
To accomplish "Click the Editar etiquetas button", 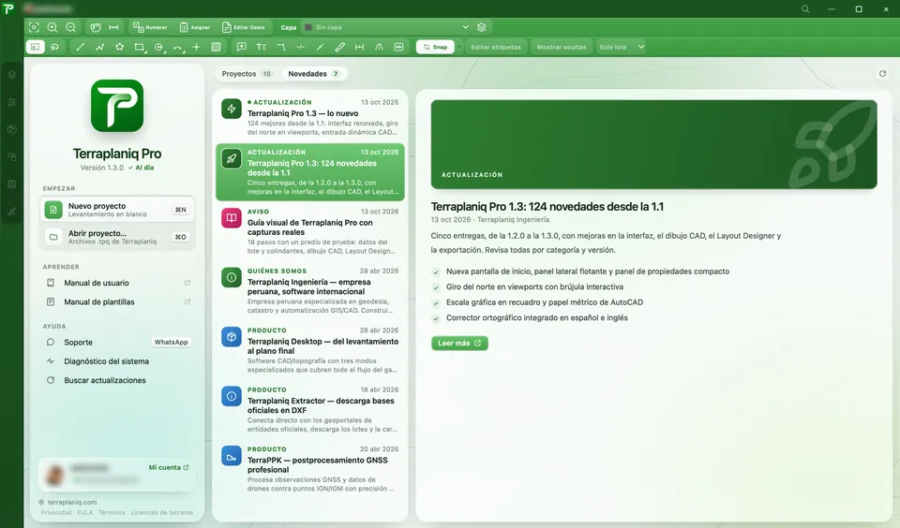I will click(496, 47).
